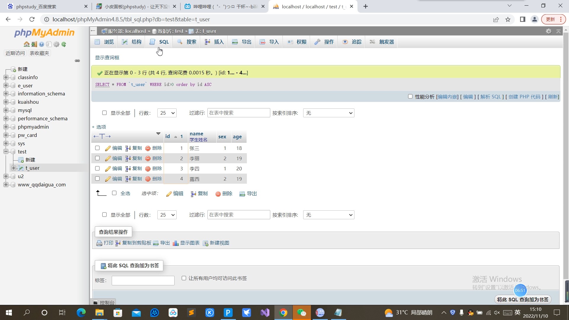Open the 按索引排序 dropdown
Image resolution: width=569 pixels, height=320 pixels.
328,113
